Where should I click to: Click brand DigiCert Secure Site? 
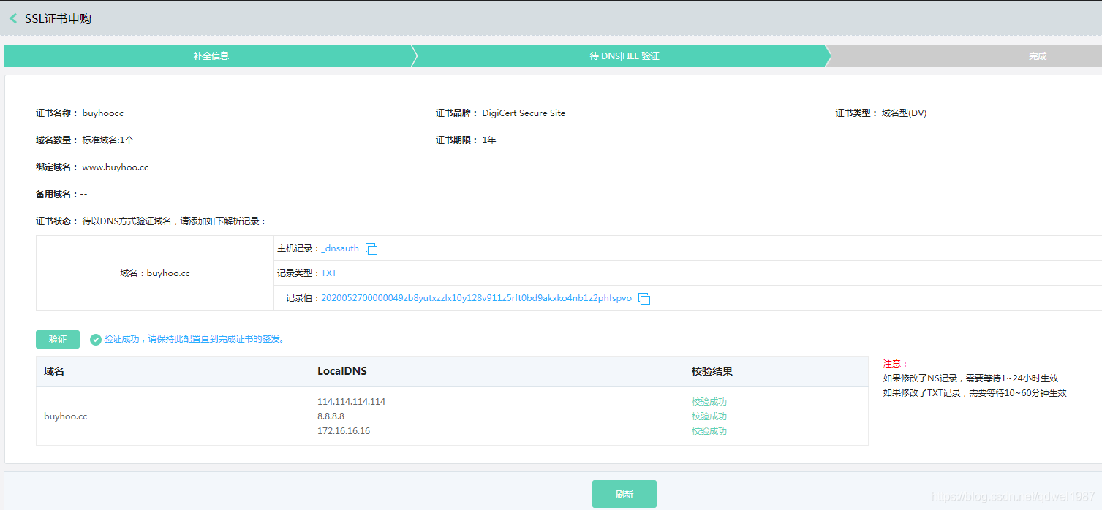(x=524, y=113)
